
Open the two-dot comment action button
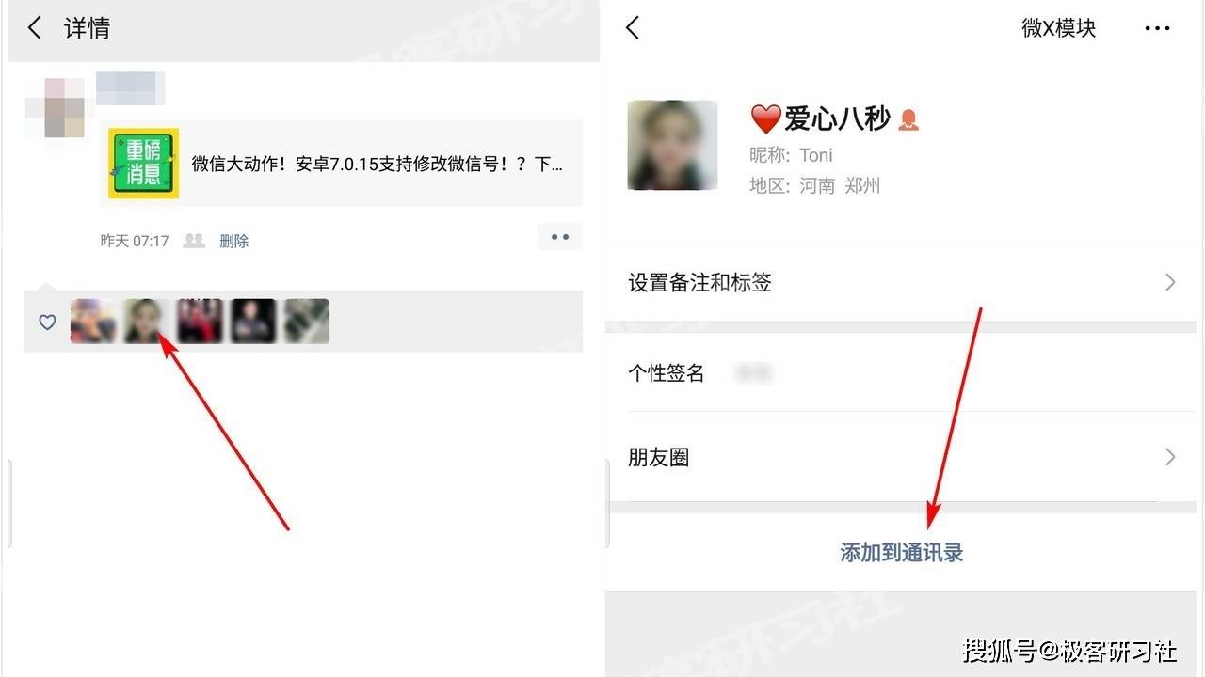560,237
